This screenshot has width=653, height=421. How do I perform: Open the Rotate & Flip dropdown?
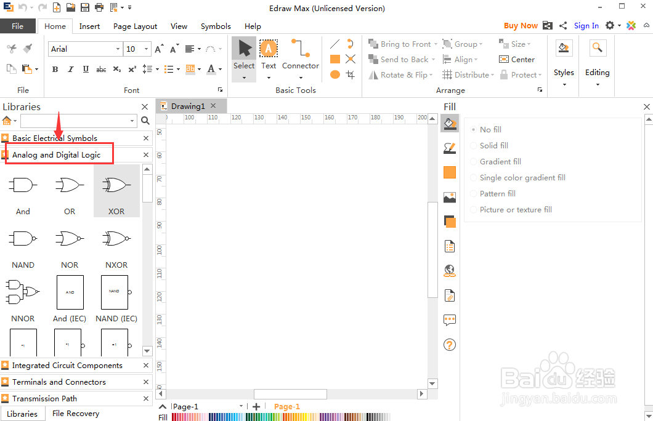coord(431,75)
